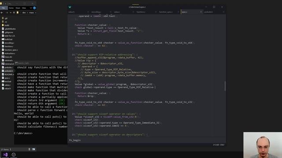The height and width of the screenshot is (158, 282).
Task: Close the prelude.h editor tab
Action: [x=223, y=12]
